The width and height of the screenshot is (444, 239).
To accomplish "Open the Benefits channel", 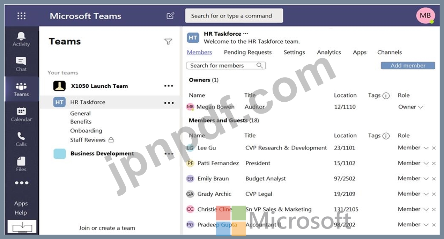I will [81, 122].
